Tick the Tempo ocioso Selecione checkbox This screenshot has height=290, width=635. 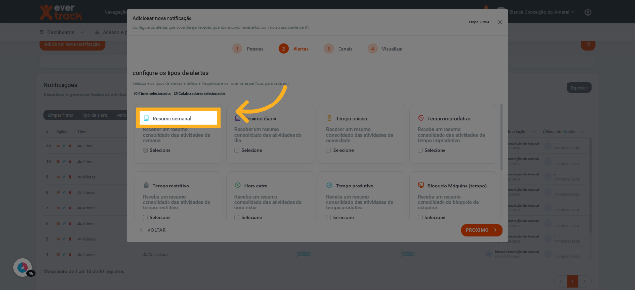tap(328, 150)
